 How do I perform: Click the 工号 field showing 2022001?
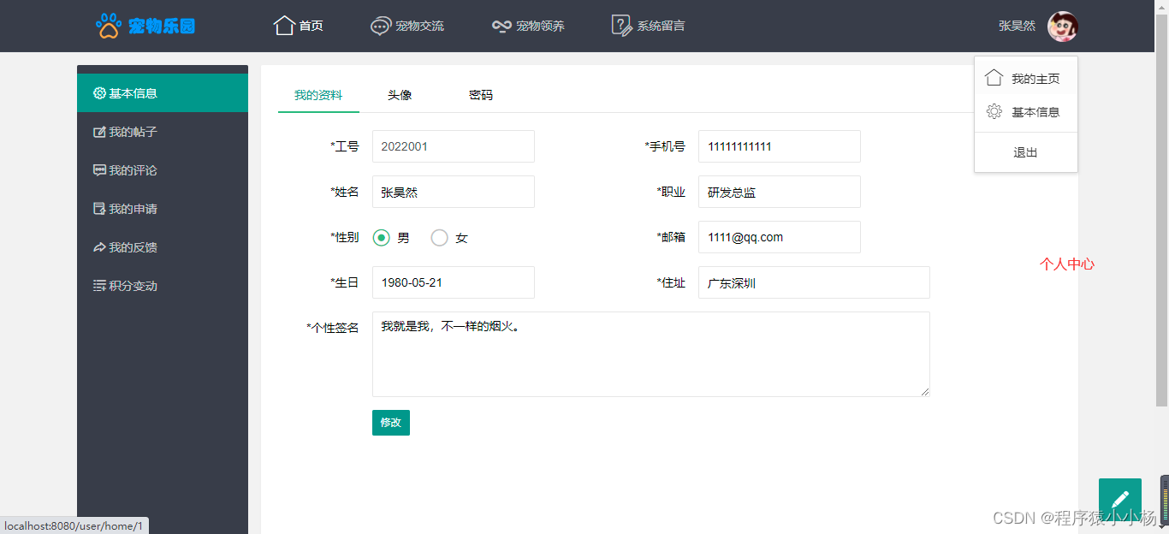[x=454, y=146]
